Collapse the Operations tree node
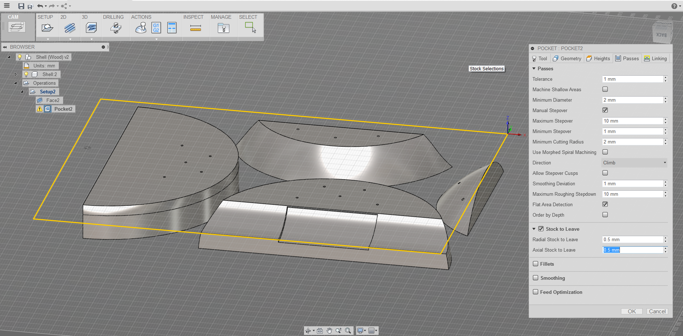Viewport: 683px width, 336px height. (x=16, y=83)
